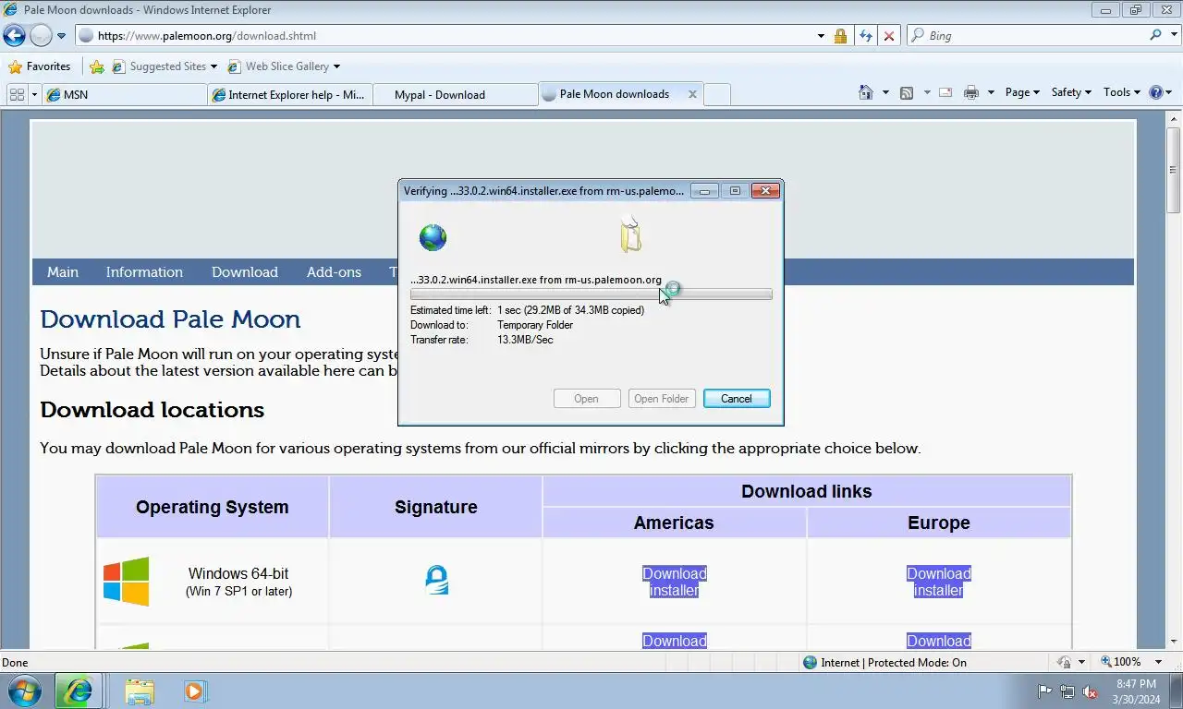This screenshot has height=709, width=1183.
Task: Click the Windows logo for 64-bit row
Action: tap(127, 581)
